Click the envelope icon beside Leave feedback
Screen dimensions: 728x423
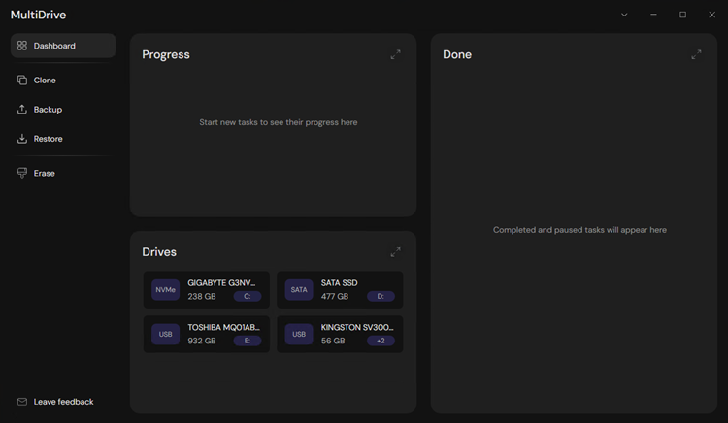point(22,402)
